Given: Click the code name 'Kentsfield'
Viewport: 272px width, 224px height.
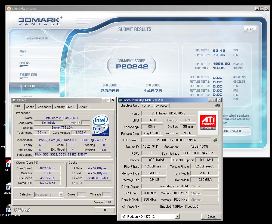Looking at the screenshot, I should tap(49, 123).
